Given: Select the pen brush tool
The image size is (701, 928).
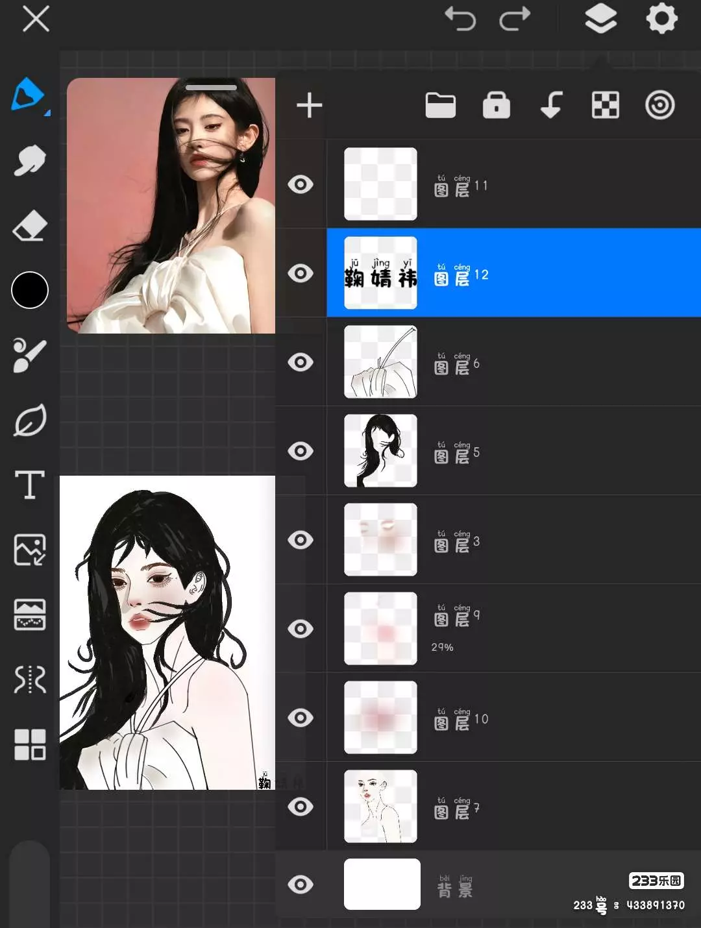Looking at the screenshot, I should (28, 95).
